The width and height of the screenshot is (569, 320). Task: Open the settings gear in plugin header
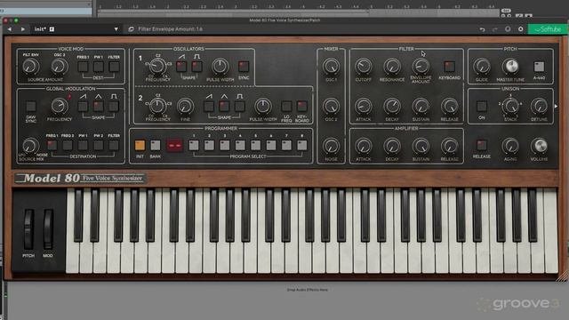pyautogui.click(x=521, y=29)
